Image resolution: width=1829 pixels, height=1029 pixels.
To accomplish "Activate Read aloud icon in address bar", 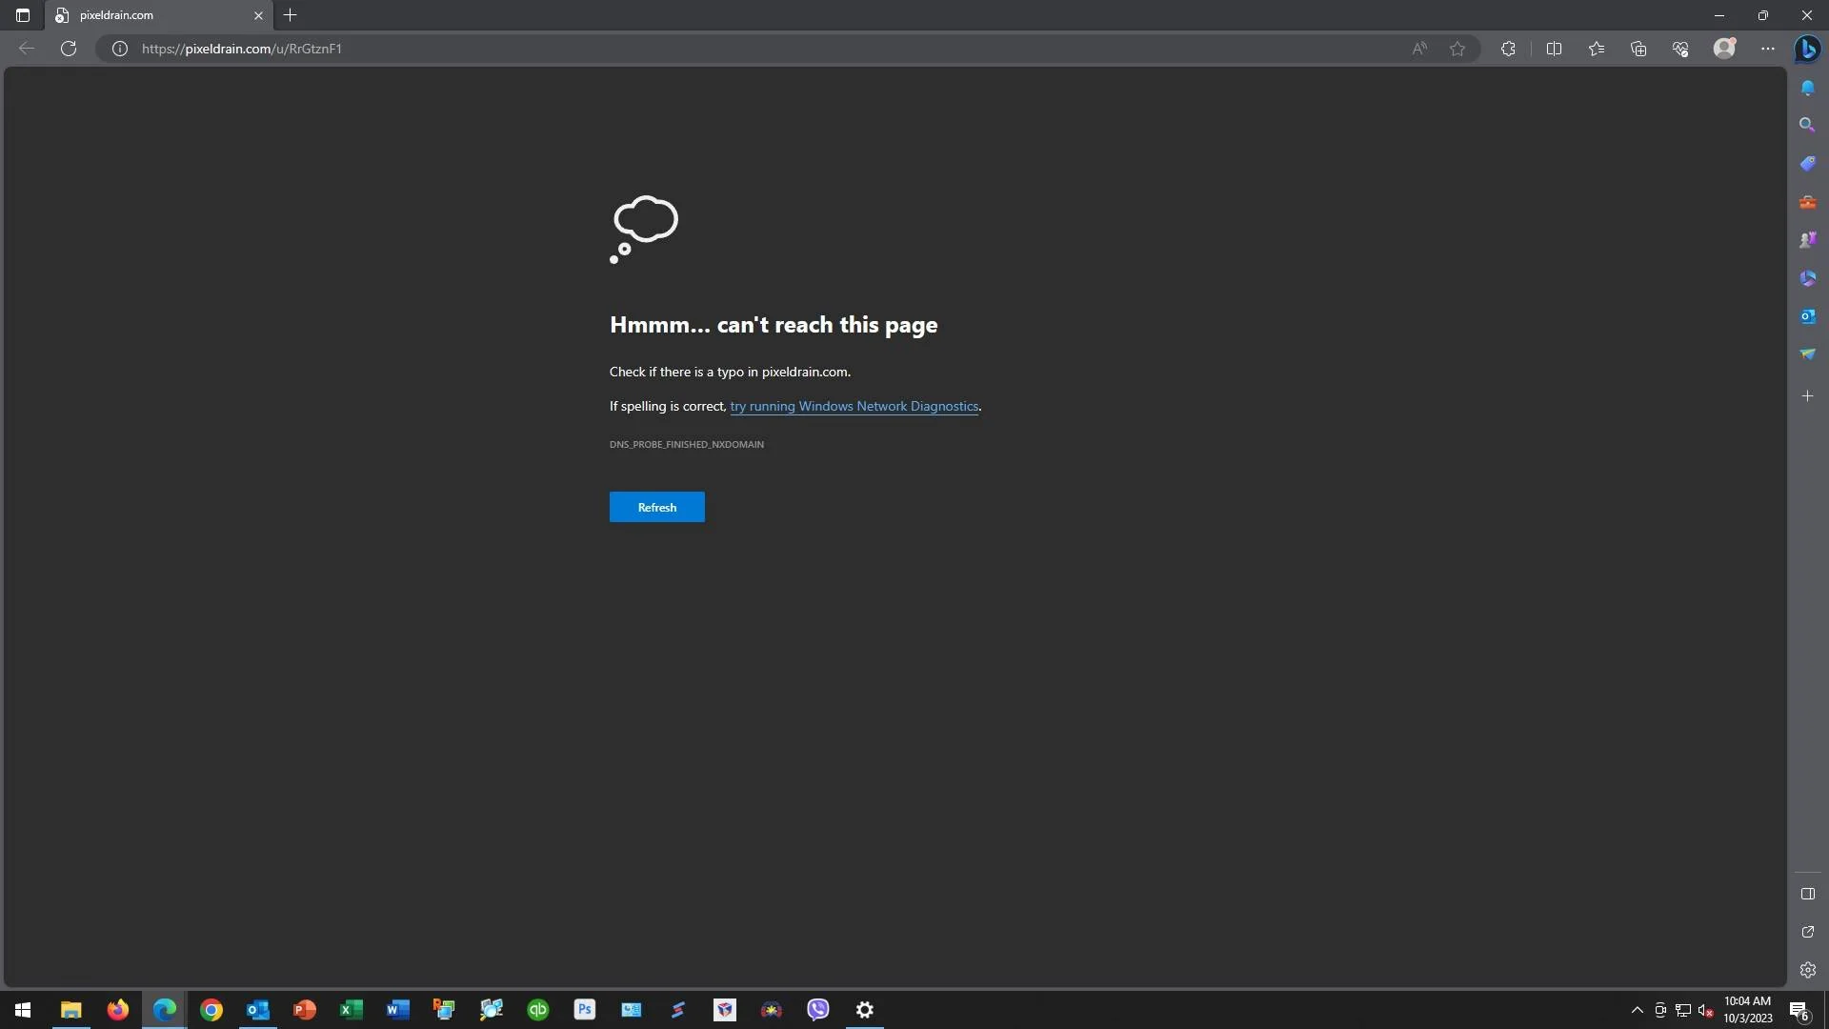I will coord(1419,49).
